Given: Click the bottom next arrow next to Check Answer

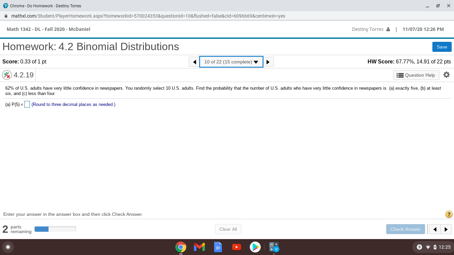Looking at the screenshot, I should pyautogui.click(x=446, y=229).
